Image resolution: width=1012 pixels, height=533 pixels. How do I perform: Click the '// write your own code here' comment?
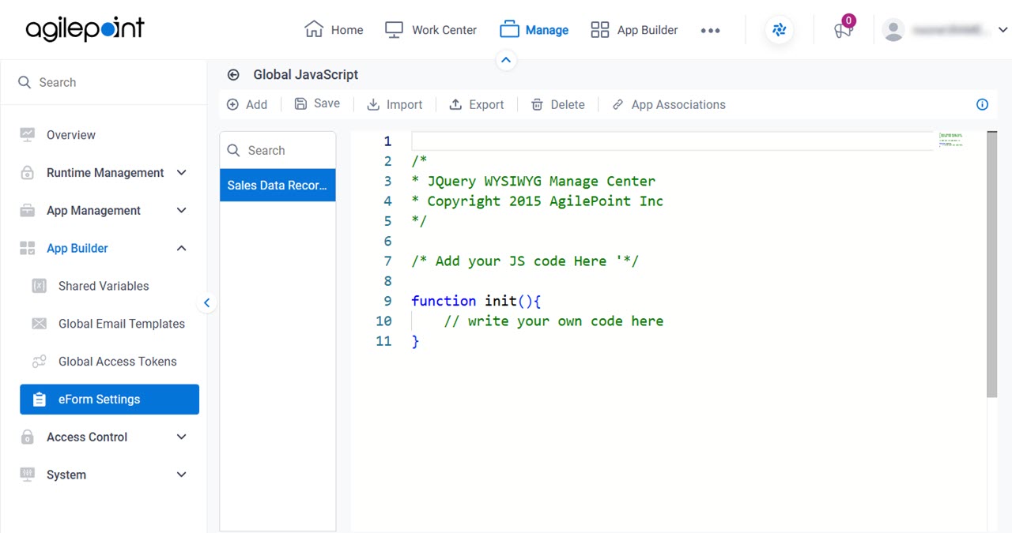(x=553, y=321)
